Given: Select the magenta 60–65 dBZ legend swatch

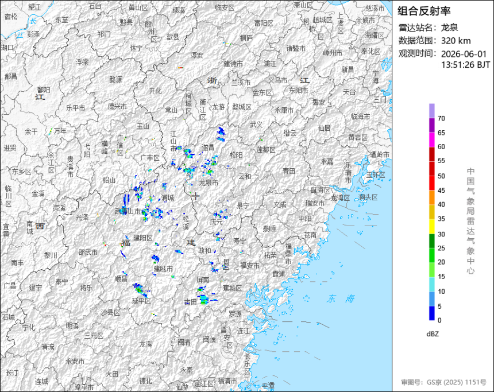Looking at the screenshot, I should tap(431, 140).
